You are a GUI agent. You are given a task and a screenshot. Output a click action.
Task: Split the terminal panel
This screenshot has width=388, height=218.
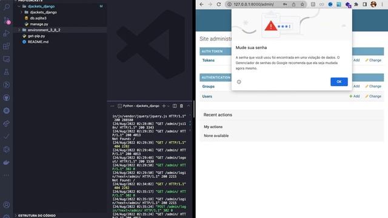coord(175,106)
